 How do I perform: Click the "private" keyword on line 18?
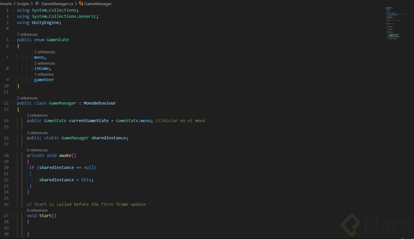click(x=35, y=156)
